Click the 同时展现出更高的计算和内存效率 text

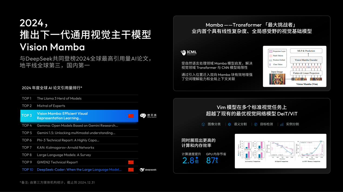(x=198, y=143)
